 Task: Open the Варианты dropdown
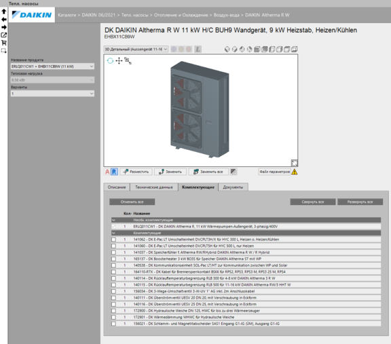pyautogui.click(x=52, y=94)
